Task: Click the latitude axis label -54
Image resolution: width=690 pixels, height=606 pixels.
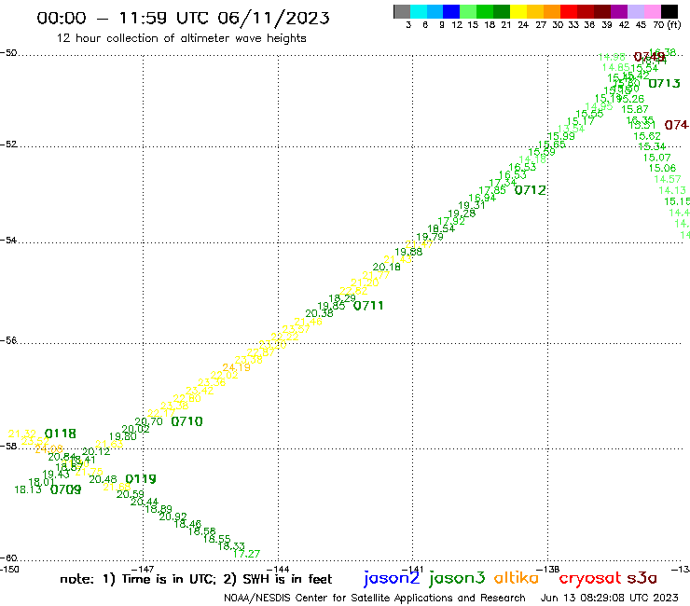Action: click(x=8, y=241)
